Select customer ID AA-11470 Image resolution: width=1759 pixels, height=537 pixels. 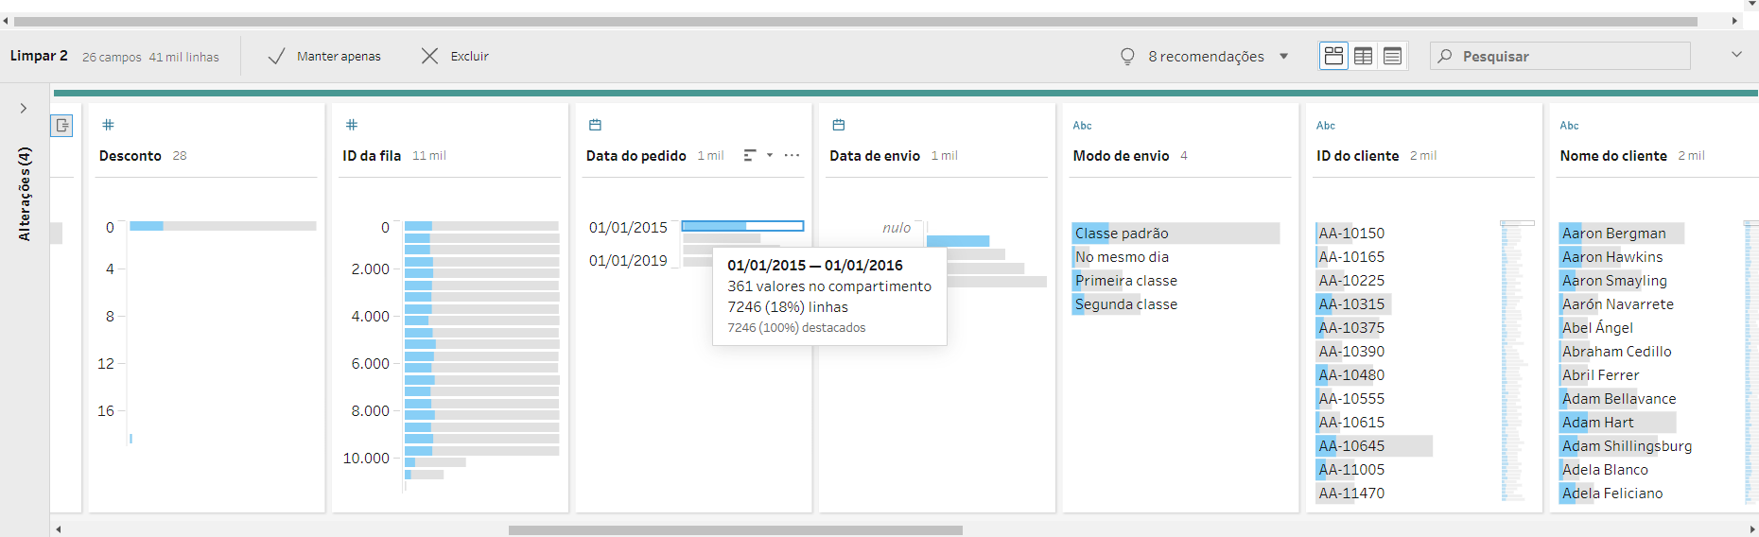click(x=1351, y=494)
